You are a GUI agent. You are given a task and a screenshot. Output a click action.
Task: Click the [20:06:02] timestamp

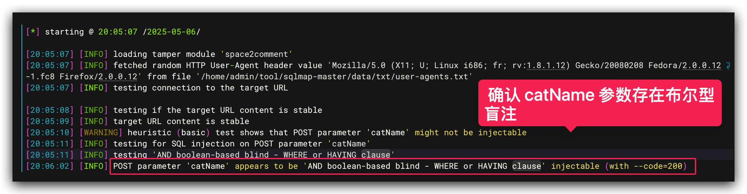click(x=50, y=166)
